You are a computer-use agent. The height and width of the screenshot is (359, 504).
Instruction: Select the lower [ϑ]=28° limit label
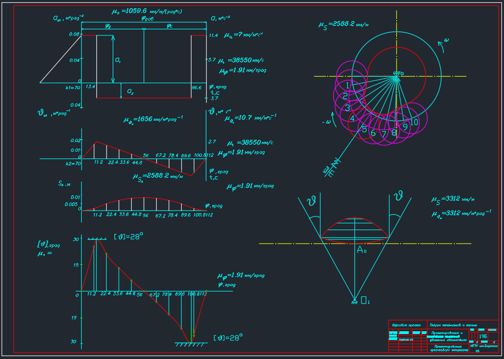228,337
